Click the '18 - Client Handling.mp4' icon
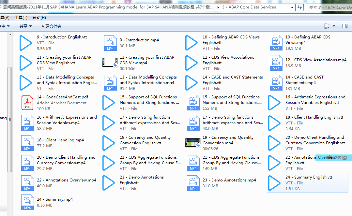 [x=27, y=143]
